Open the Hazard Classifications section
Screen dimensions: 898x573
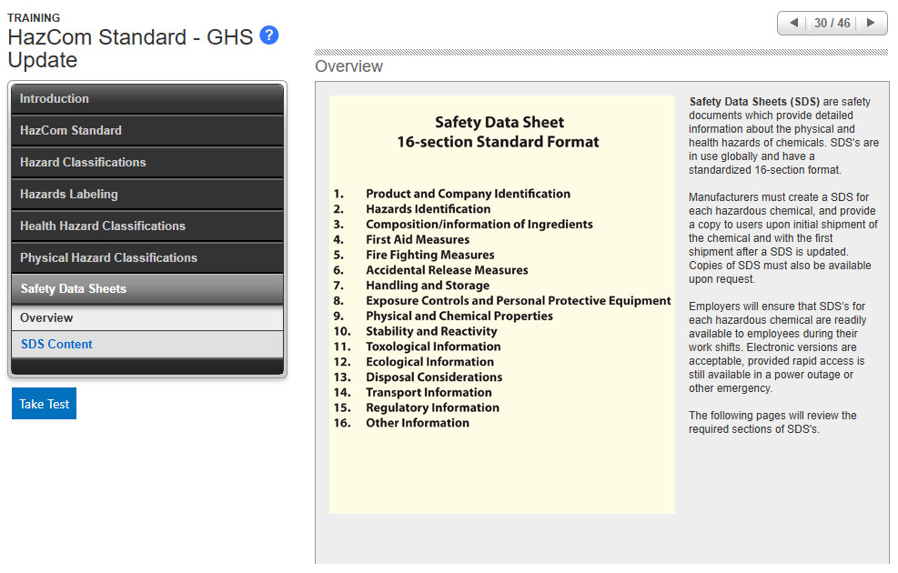(147, 163)
